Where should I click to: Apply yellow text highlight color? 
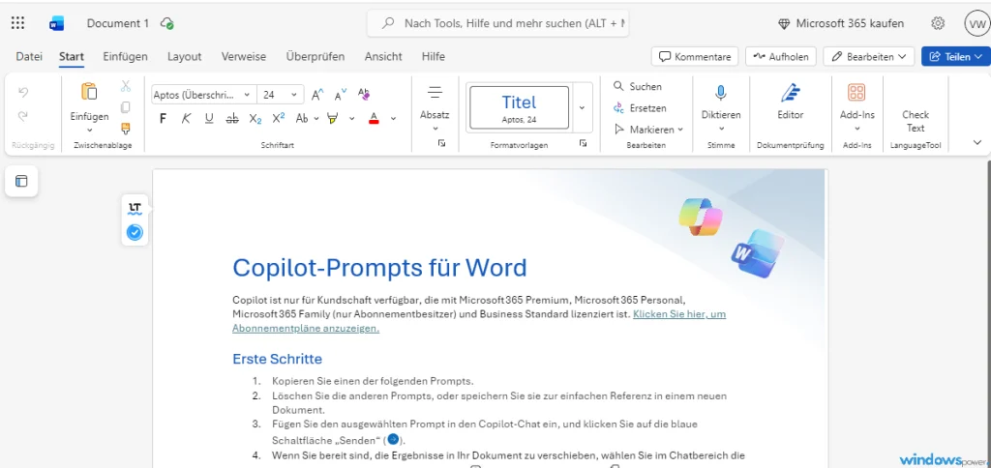pos(333,118)
